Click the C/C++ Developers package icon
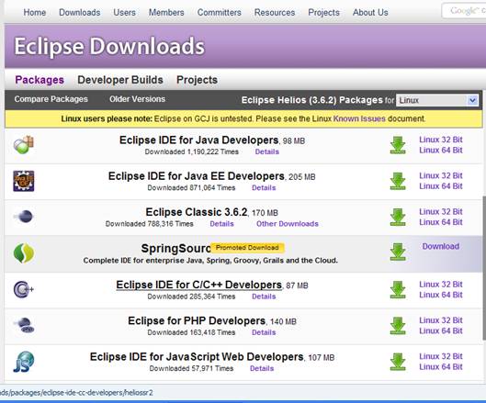The width and height of the screenshot is (486, 403). coord(24,289)
